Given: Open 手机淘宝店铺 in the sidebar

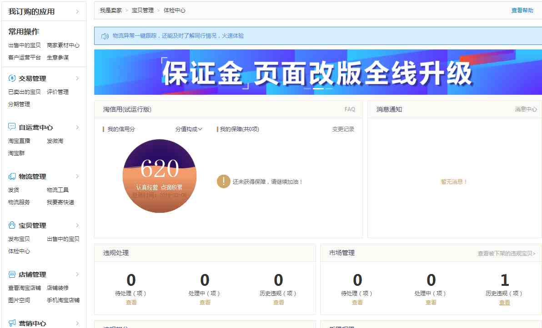Looking at the screenshot, I should 63,300.
